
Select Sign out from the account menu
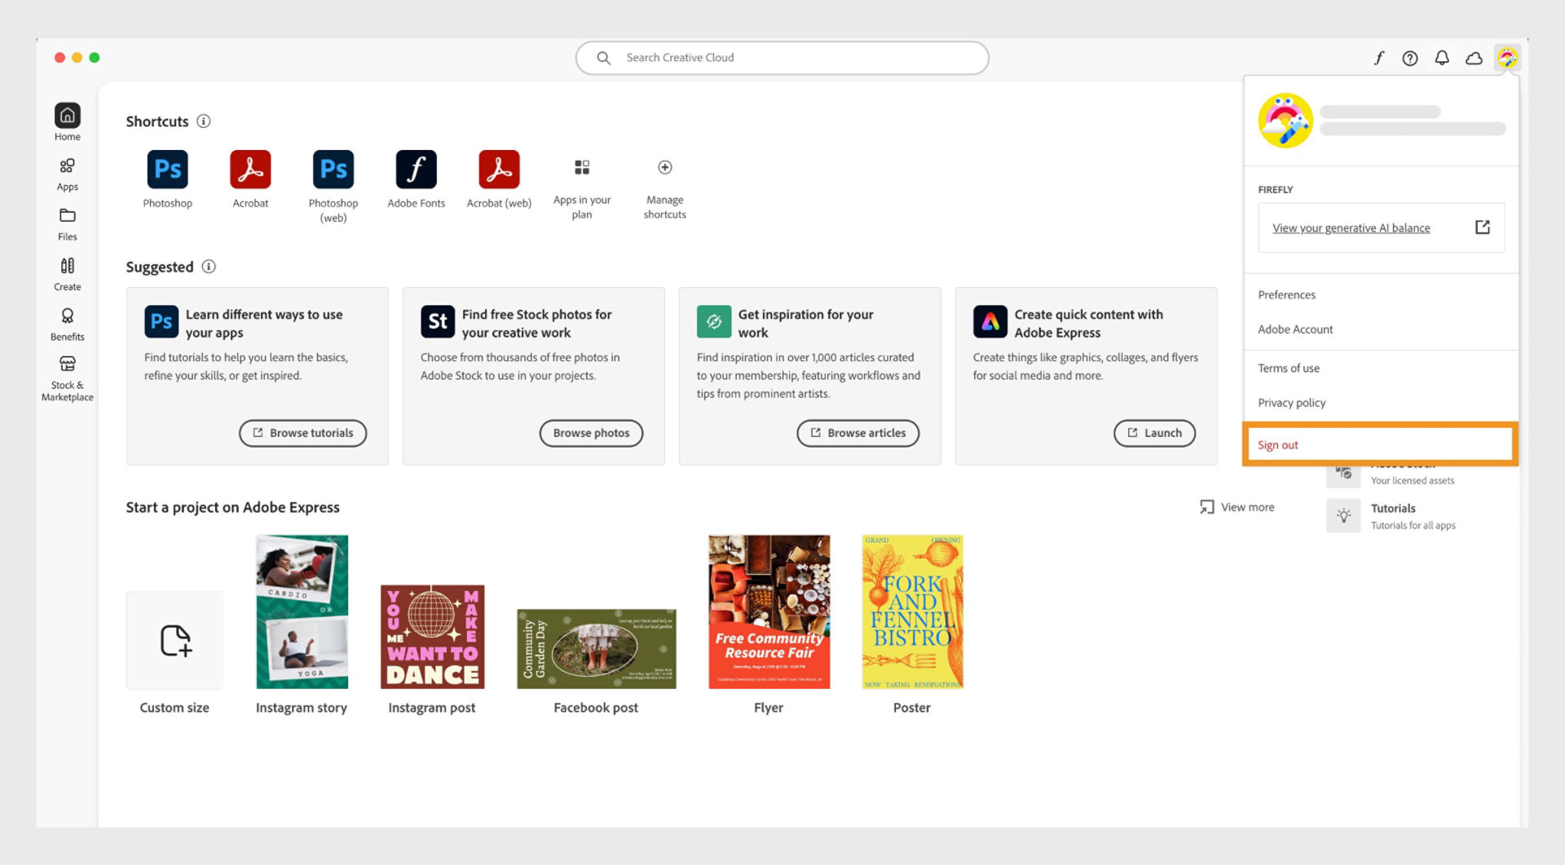(x=1277, y=444)
